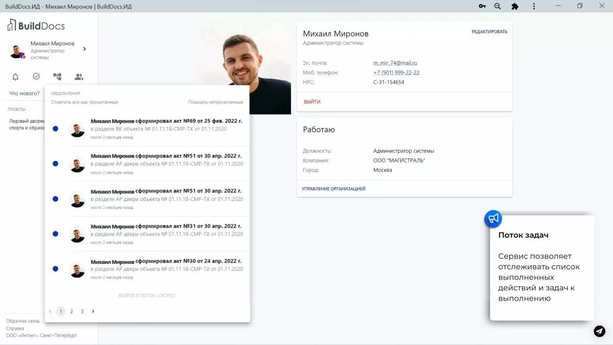Click the Поток задач megaphone icon
Screen dimensions: 613x345
492,218
